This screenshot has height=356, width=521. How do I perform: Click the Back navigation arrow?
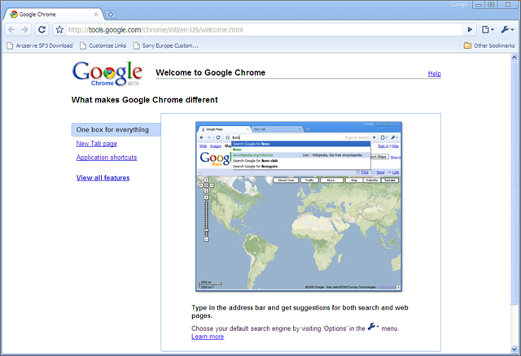(x=11, y=29)
